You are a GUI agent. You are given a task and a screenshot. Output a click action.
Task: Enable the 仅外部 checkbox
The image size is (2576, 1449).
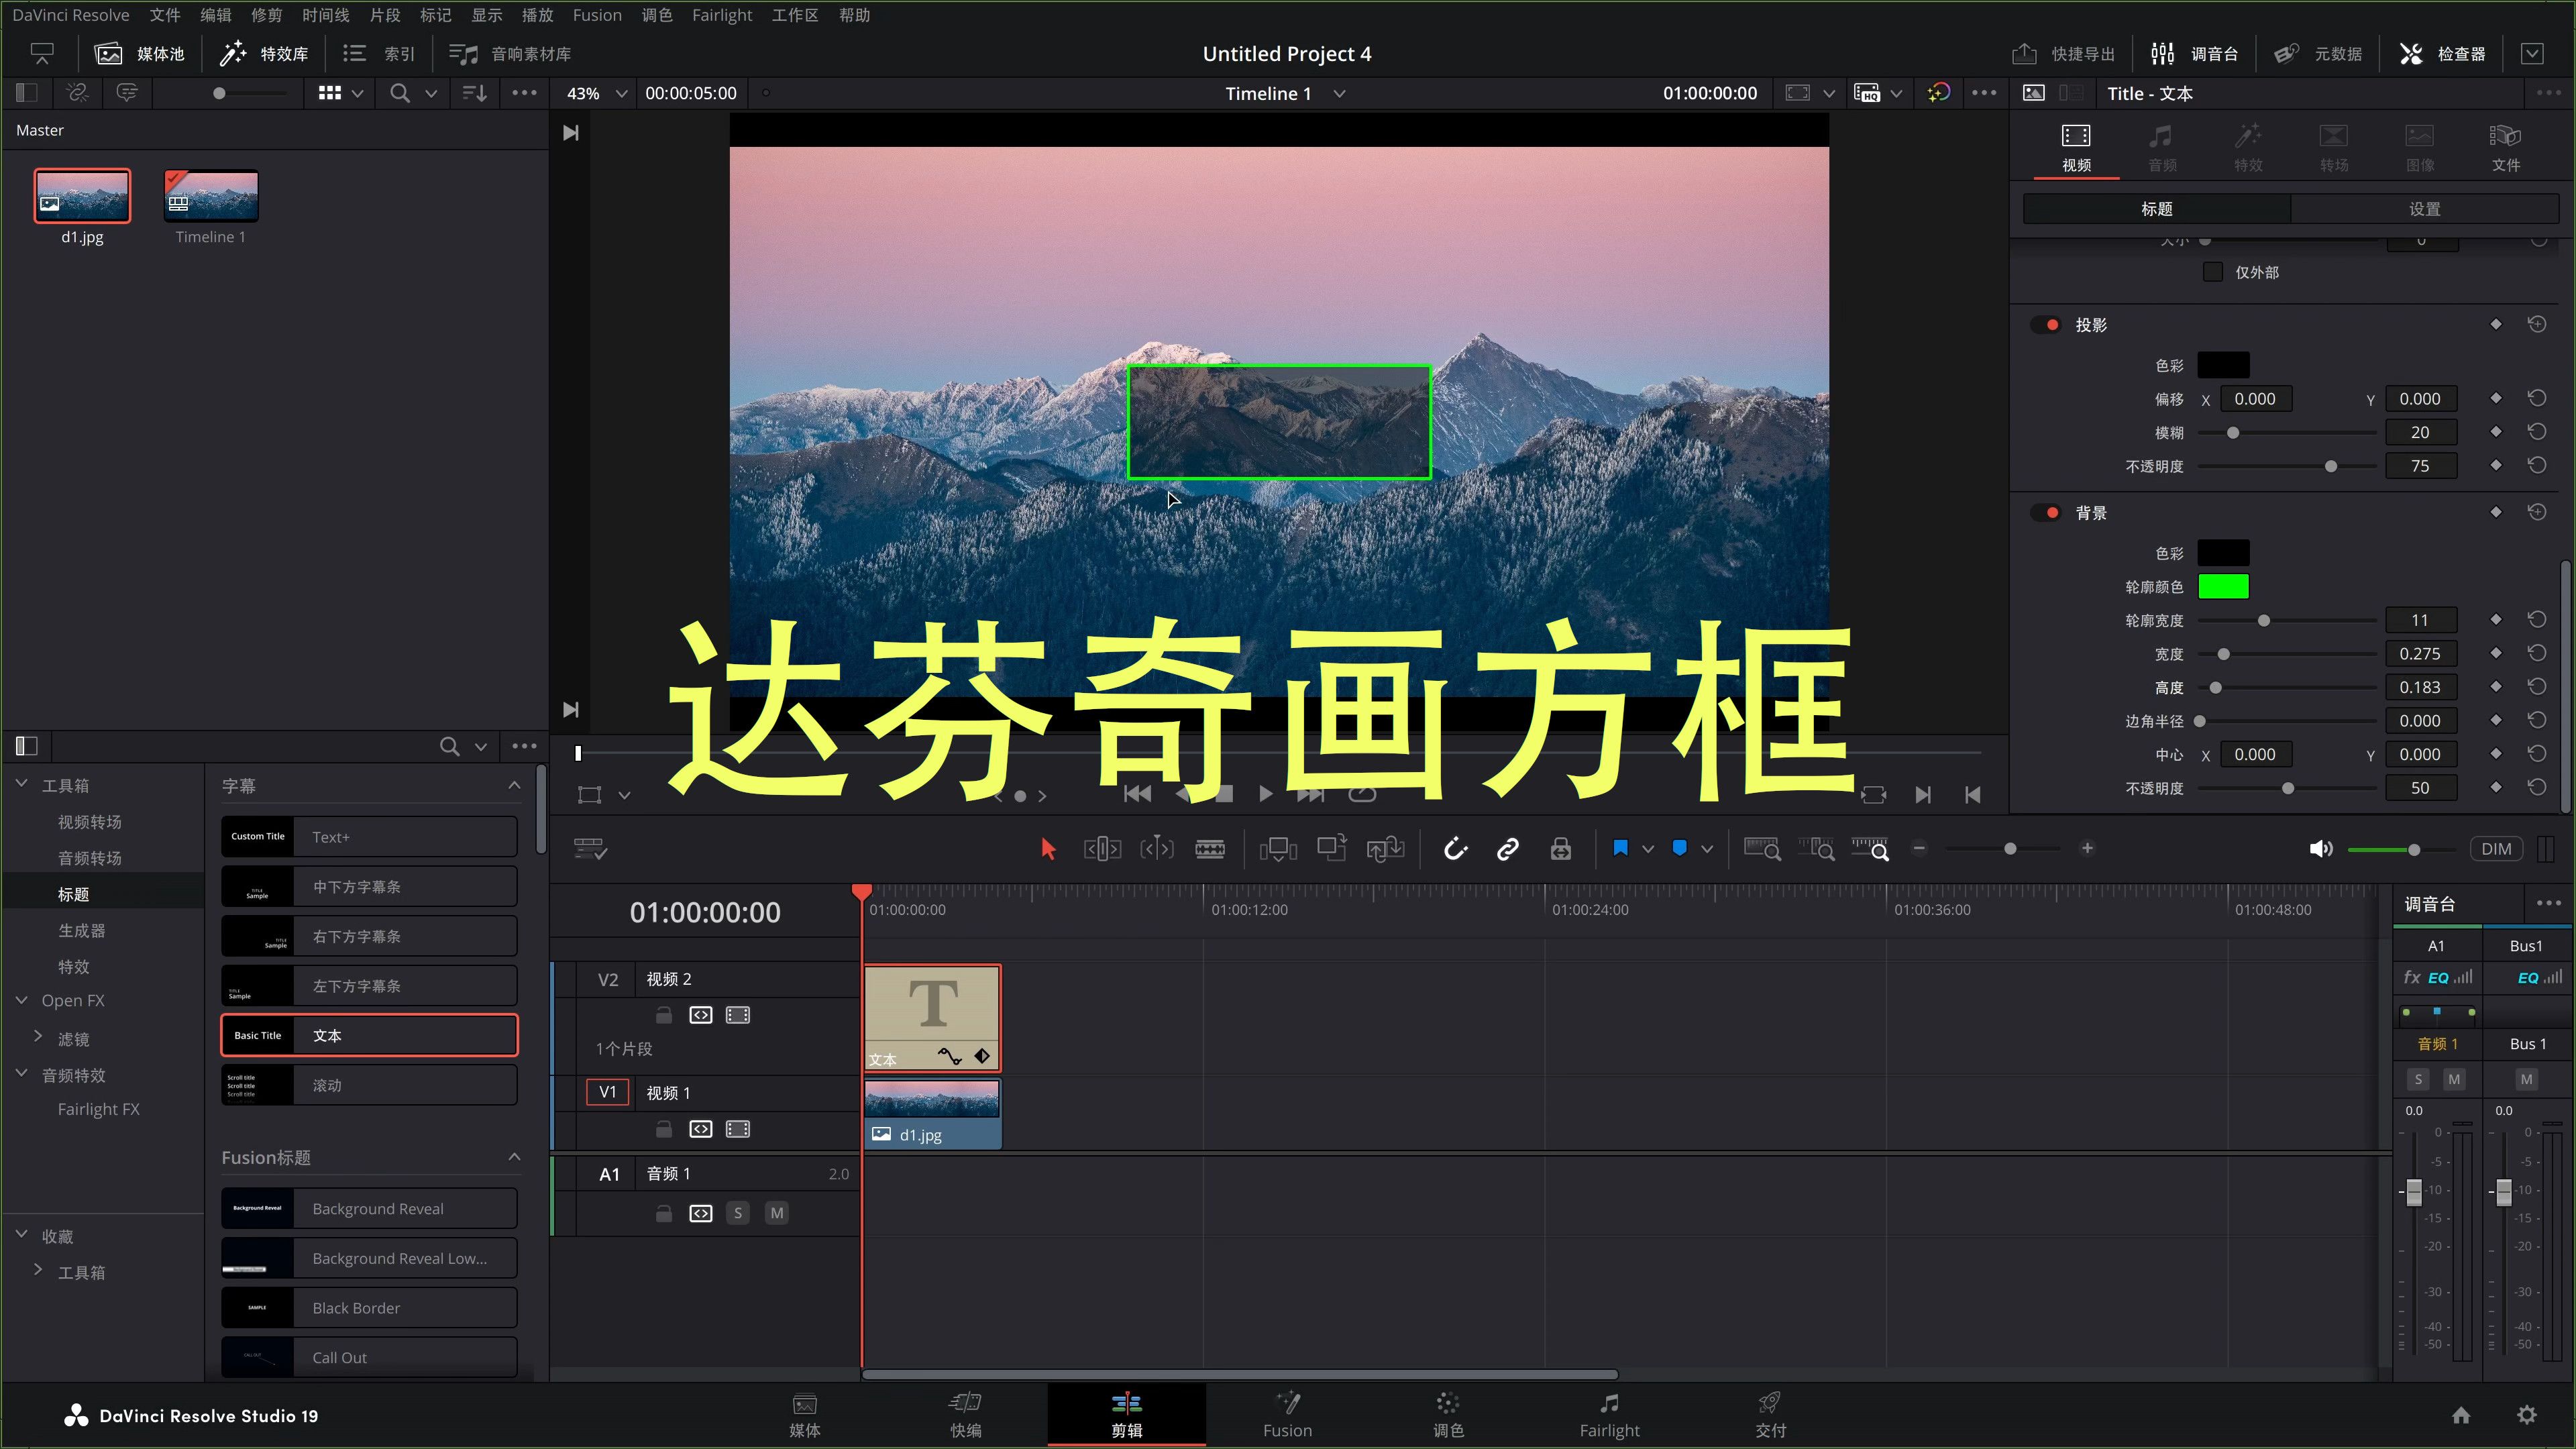[x=2214, y=271]
